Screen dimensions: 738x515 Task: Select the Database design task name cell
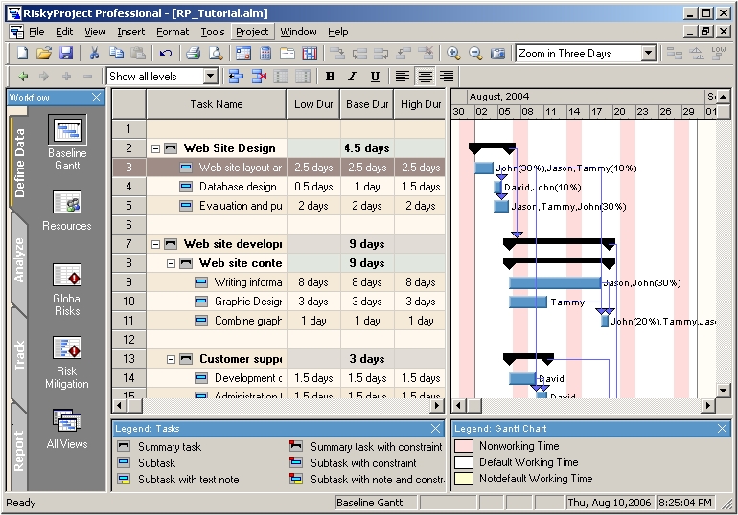tap(217, 187)
